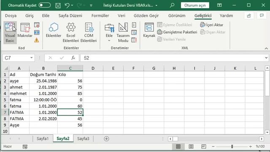Open Customize Quick Access Toolbar dropdown

91,5
